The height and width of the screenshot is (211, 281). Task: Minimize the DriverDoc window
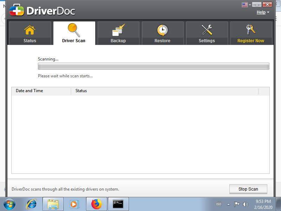(257, 5)
